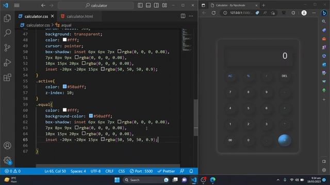Open a new browser tab
Viewport: 330px width, 185px height.
click(x=263, y=5)
